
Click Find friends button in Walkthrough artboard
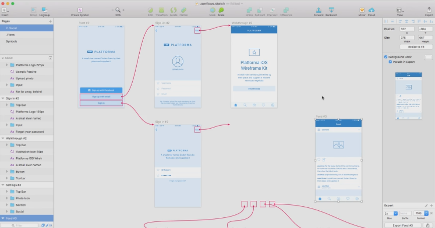tap(254, 89)
